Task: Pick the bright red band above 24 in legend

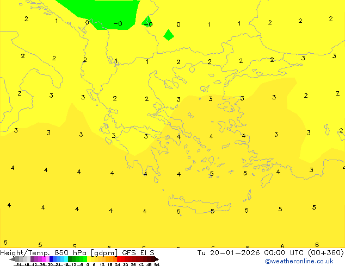Action: (119, 259)
